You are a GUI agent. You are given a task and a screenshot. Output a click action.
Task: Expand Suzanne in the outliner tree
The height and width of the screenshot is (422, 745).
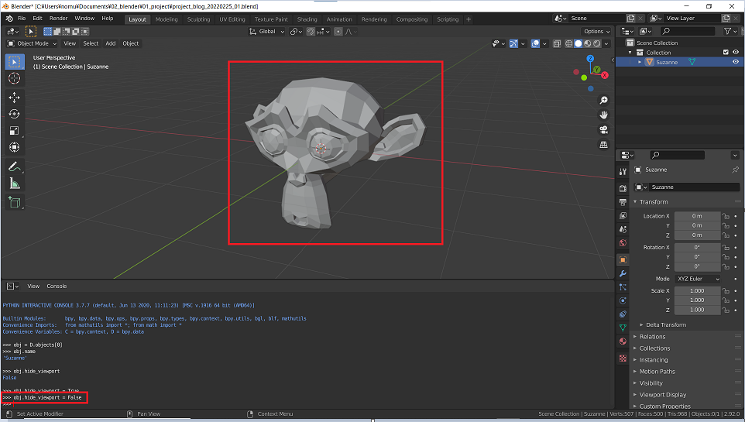pyautogui.click(x=640, y=62)
